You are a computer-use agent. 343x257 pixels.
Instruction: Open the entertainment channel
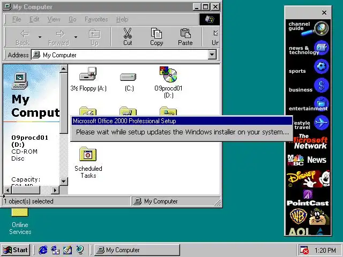click(308, 104)
